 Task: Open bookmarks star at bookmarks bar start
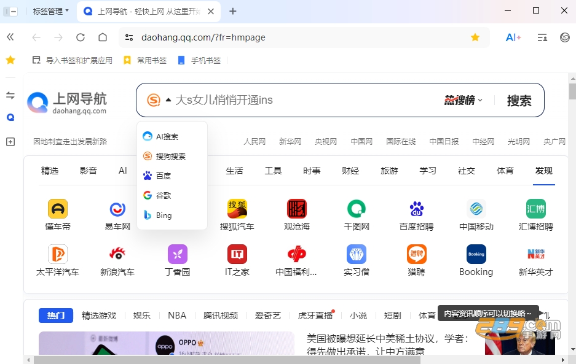[10, 60]
